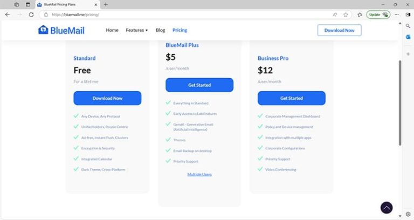Open the browser settings and more menu

point(396,15)
